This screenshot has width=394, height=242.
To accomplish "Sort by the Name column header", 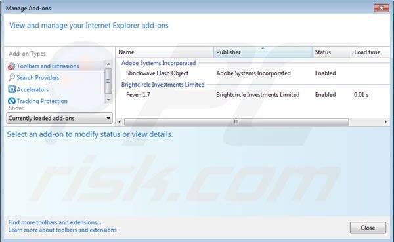I will [x=165, y=52].
